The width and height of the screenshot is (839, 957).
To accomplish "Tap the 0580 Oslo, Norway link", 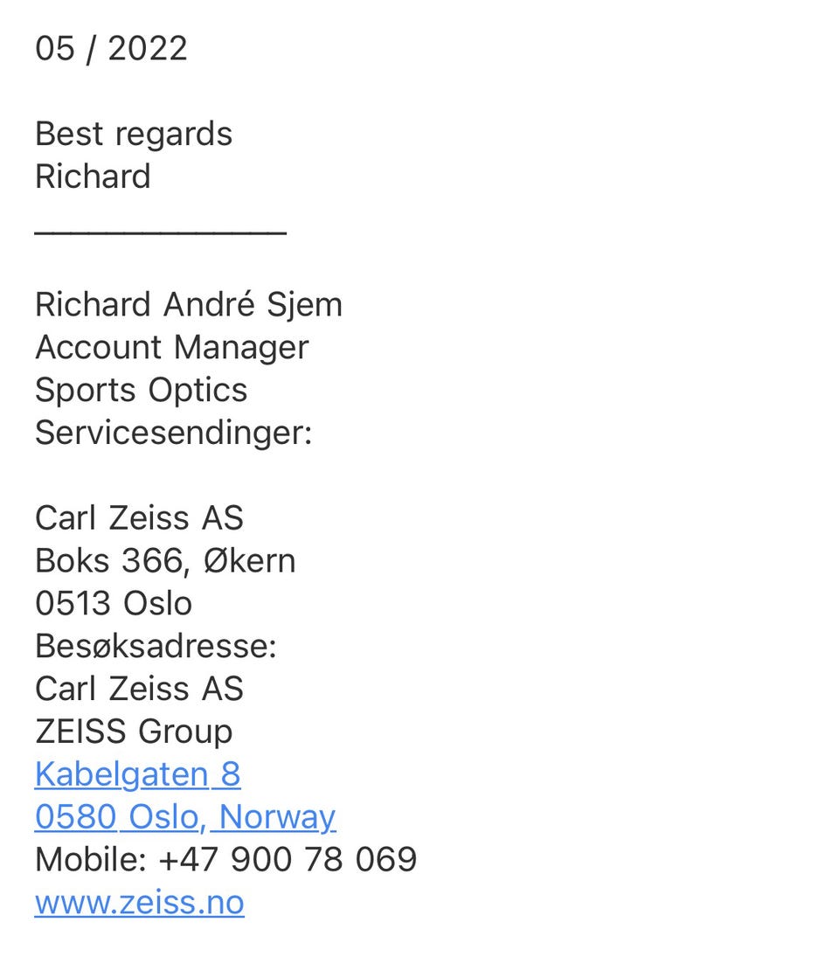I will (x=184, y=817).
